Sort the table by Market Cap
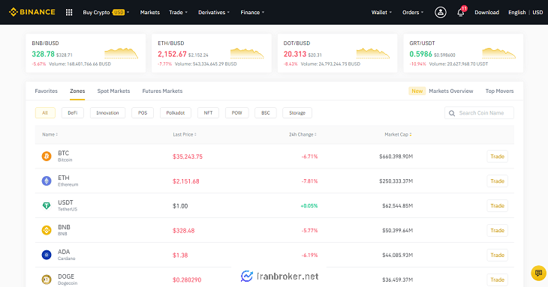This screenshot has width=548, height=287. 398,135
